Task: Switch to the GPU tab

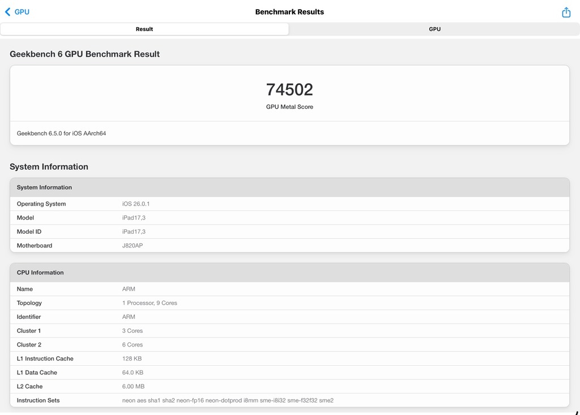Action: coord(434,29)
